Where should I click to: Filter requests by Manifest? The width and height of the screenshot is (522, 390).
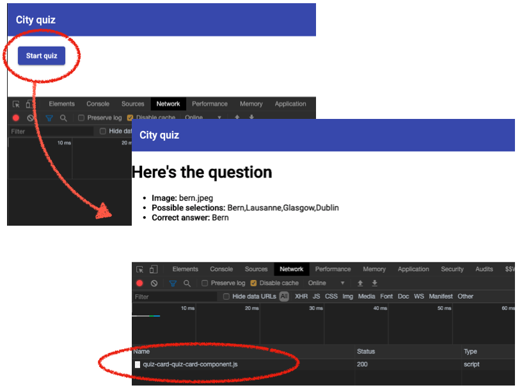tap(441, 296)
